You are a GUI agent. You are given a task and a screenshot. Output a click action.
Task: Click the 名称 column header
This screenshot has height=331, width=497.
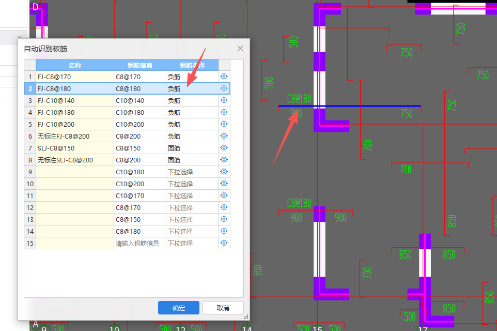tap(75, 65)
